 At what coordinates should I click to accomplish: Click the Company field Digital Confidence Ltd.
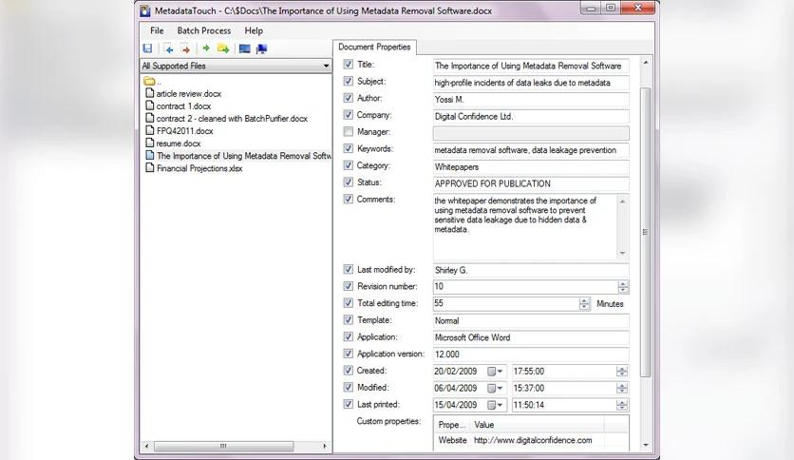pos(531,116)
